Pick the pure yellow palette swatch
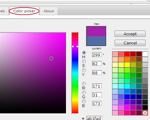The height and width of the screenshot is (120, 150). coord(127,65)
